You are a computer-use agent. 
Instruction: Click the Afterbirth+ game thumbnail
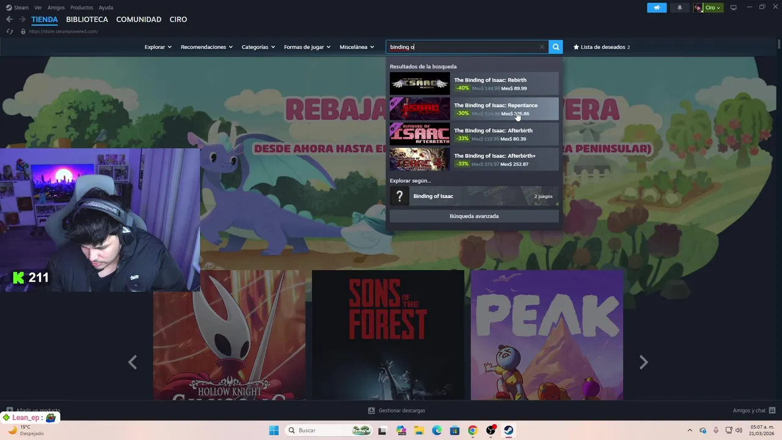coord(420,159)
